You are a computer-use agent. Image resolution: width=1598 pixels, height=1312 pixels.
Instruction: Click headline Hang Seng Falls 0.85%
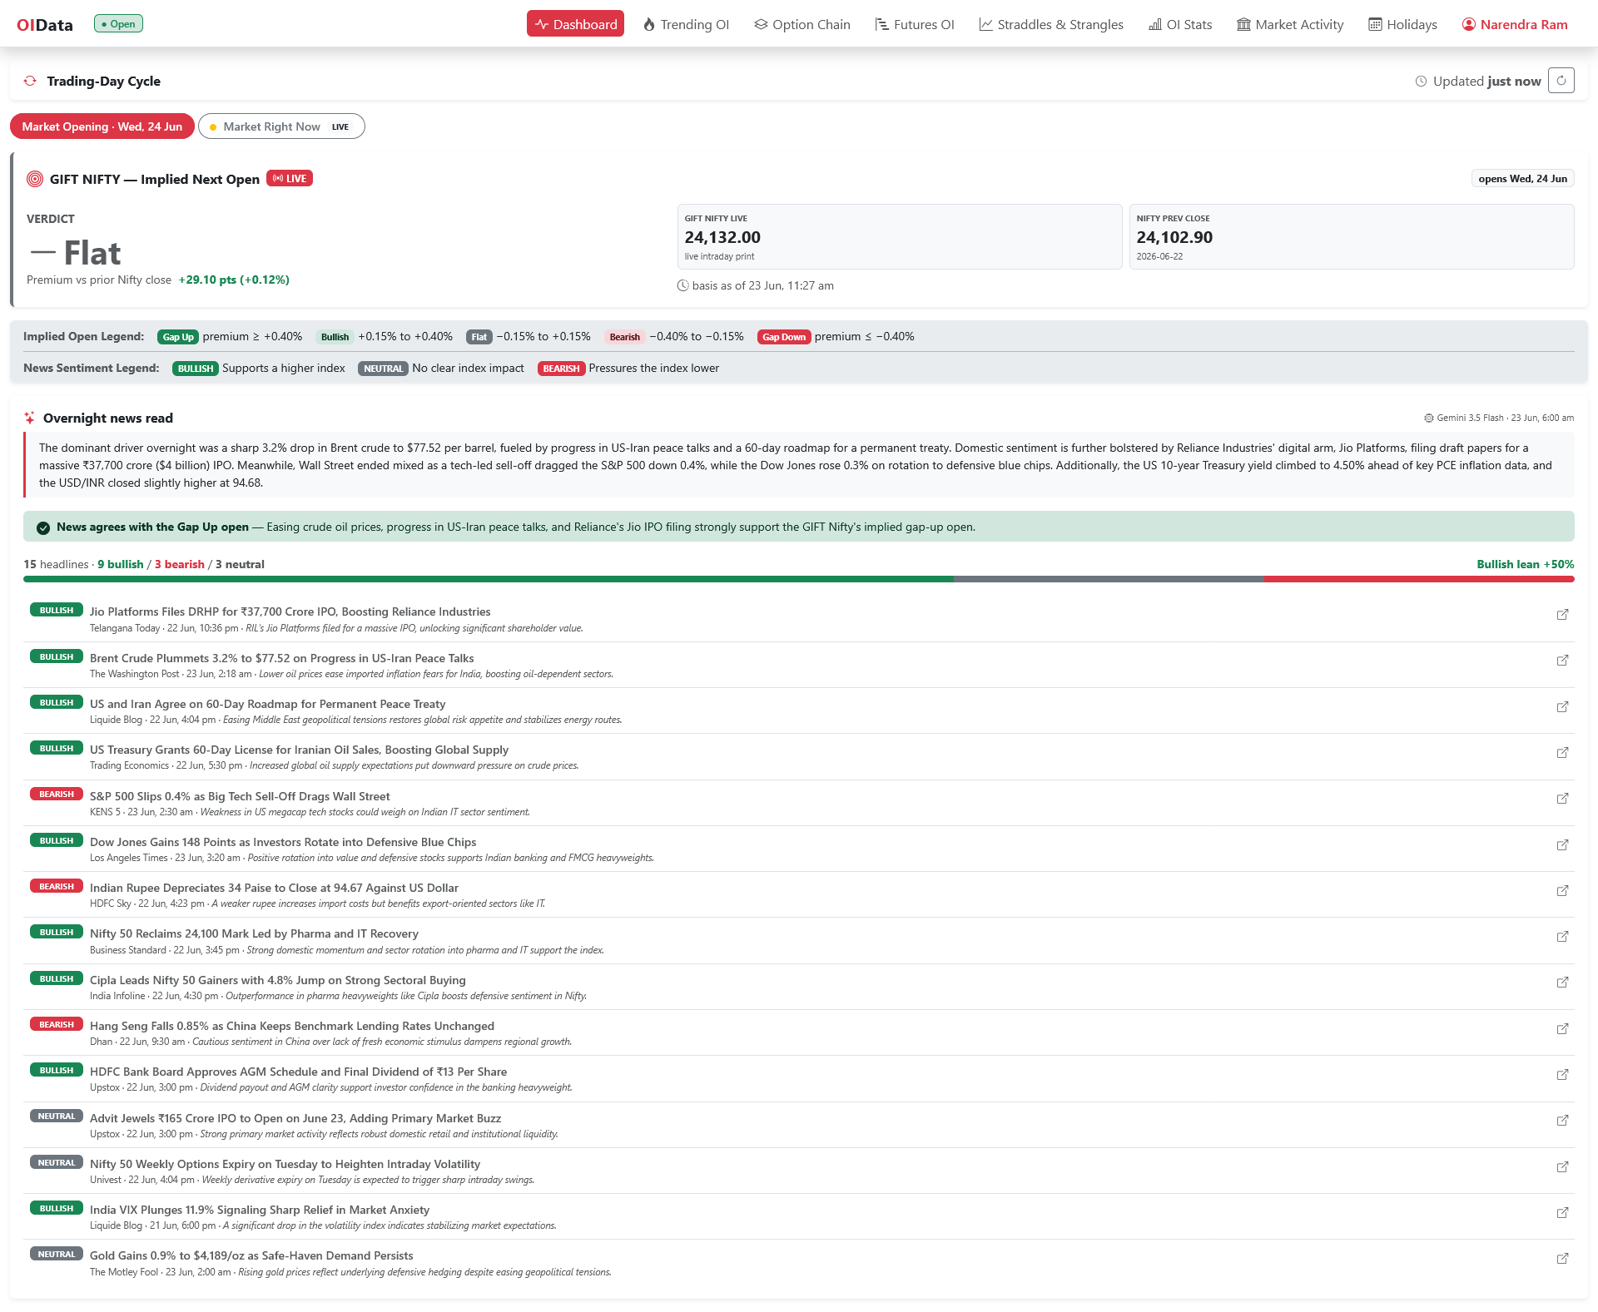tap(292, 1026)
